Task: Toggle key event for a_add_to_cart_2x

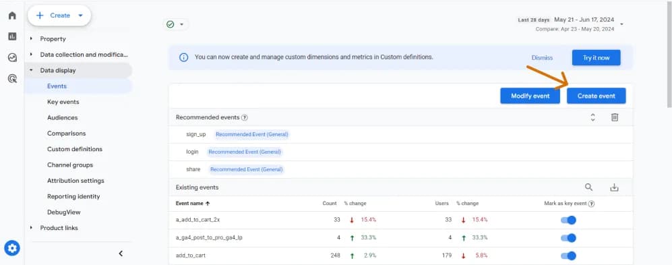Action: (x=568, y=220)
